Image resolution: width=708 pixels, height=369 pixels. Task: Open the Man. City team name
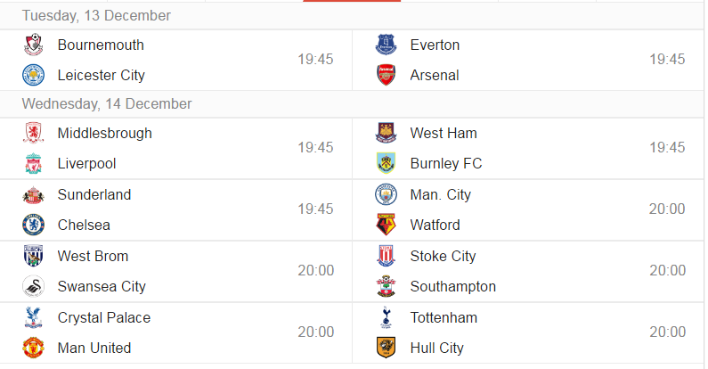pos(440,194)
